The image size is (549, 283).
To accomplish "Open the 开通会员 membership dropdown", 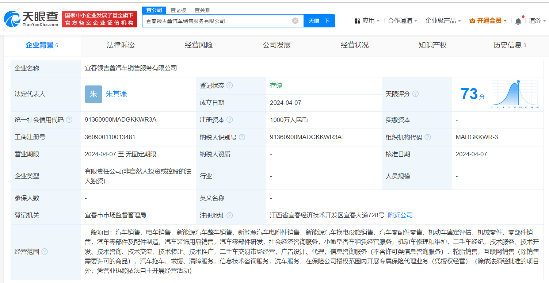I will 488,21.
